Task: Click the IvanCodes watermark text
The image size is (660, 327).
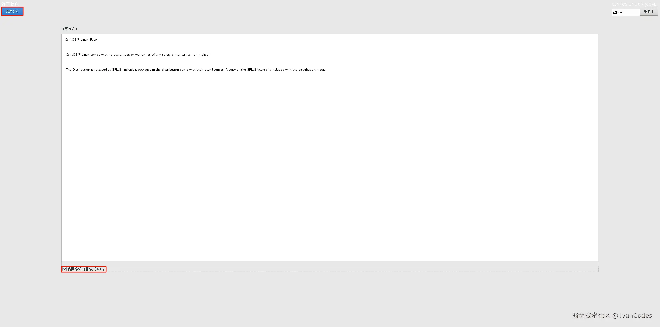Action: coord(635,315)
